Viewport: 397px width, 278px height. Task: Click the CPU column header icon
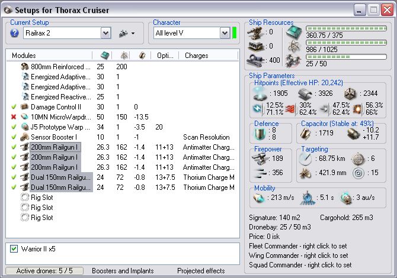point(105,55)
